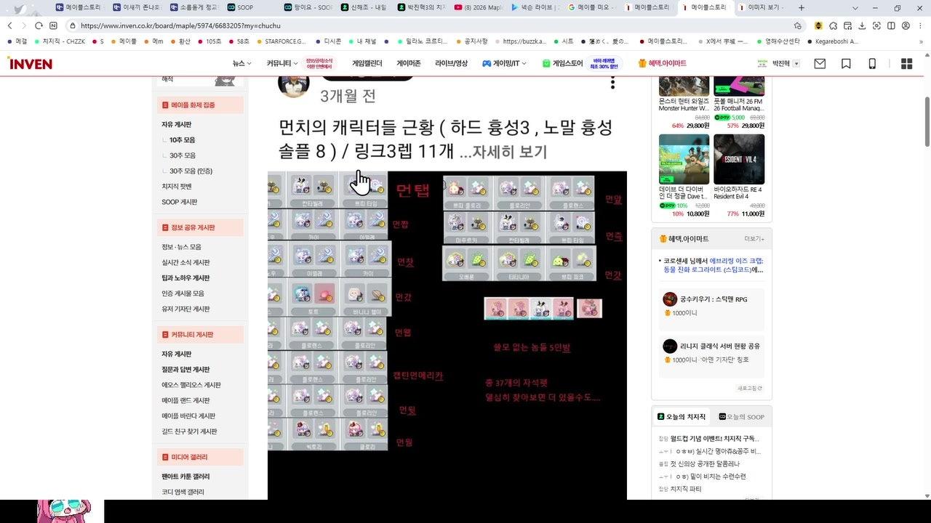This screenshot has width=931, height=523.
Task: Go back with the browser back arrow
Action: (x=9, y=25)
